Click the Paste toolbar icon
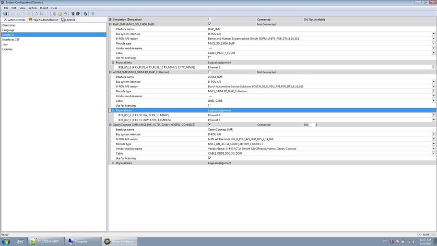This screenshot has height=246, width=437. pyautogui.click(x=24, y=13)
